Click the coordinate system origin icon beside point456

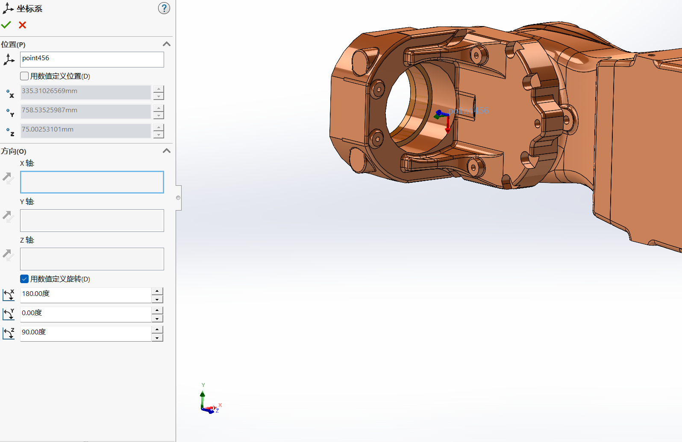point(9,60)
